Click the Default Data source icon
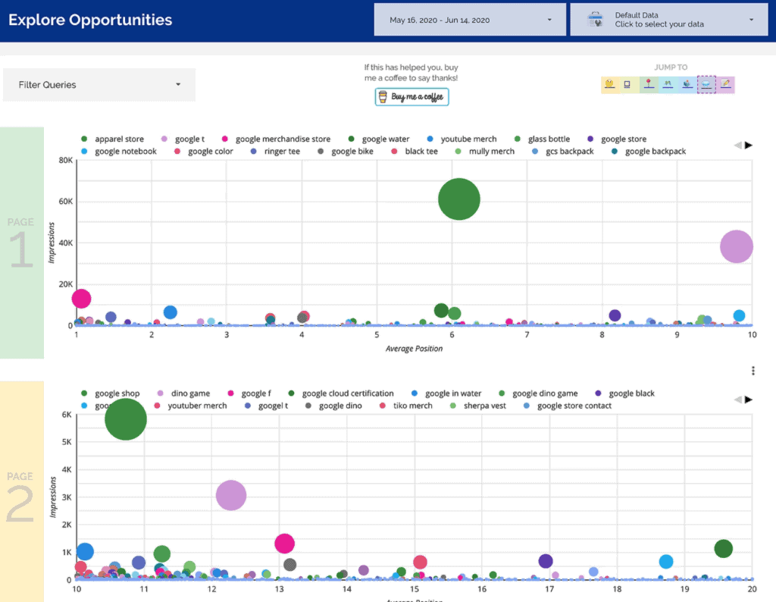The height and width of the screenshot is (602, 776). (x=595, y=20)
